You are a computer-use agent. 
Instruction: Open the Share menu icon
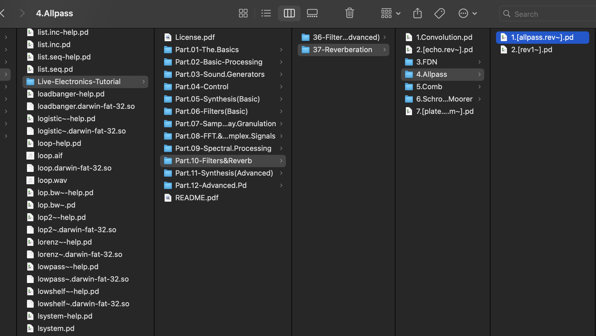point(417,13)
